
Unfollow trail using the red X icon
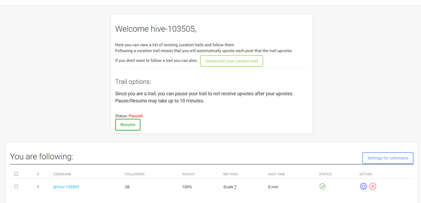pos(373,187)
